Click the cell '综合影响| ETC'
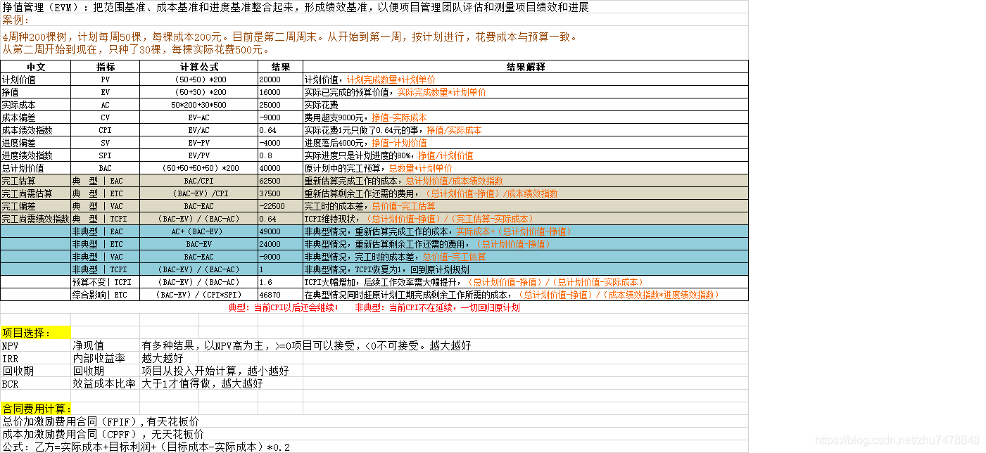 (106, 295)
